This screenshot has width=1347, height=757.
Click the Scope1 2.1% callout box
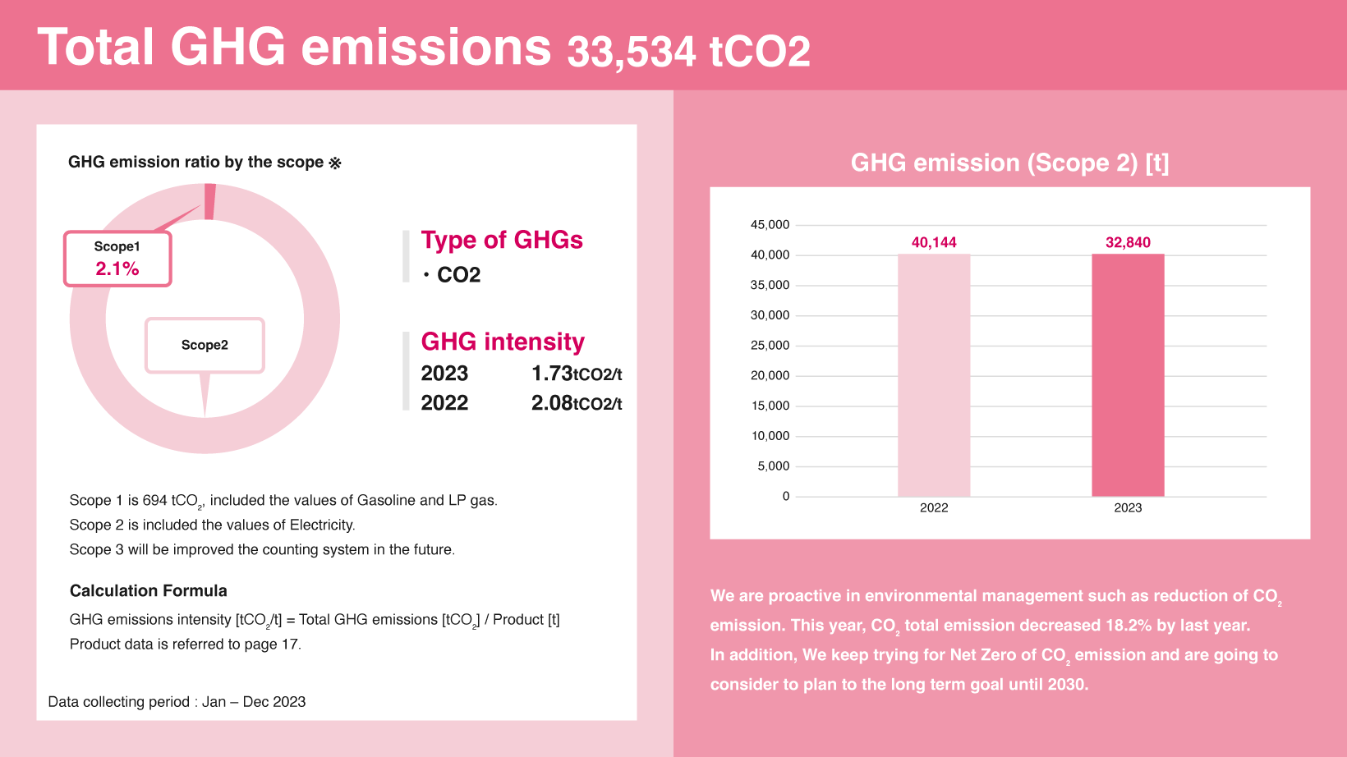tap(117, 259)
